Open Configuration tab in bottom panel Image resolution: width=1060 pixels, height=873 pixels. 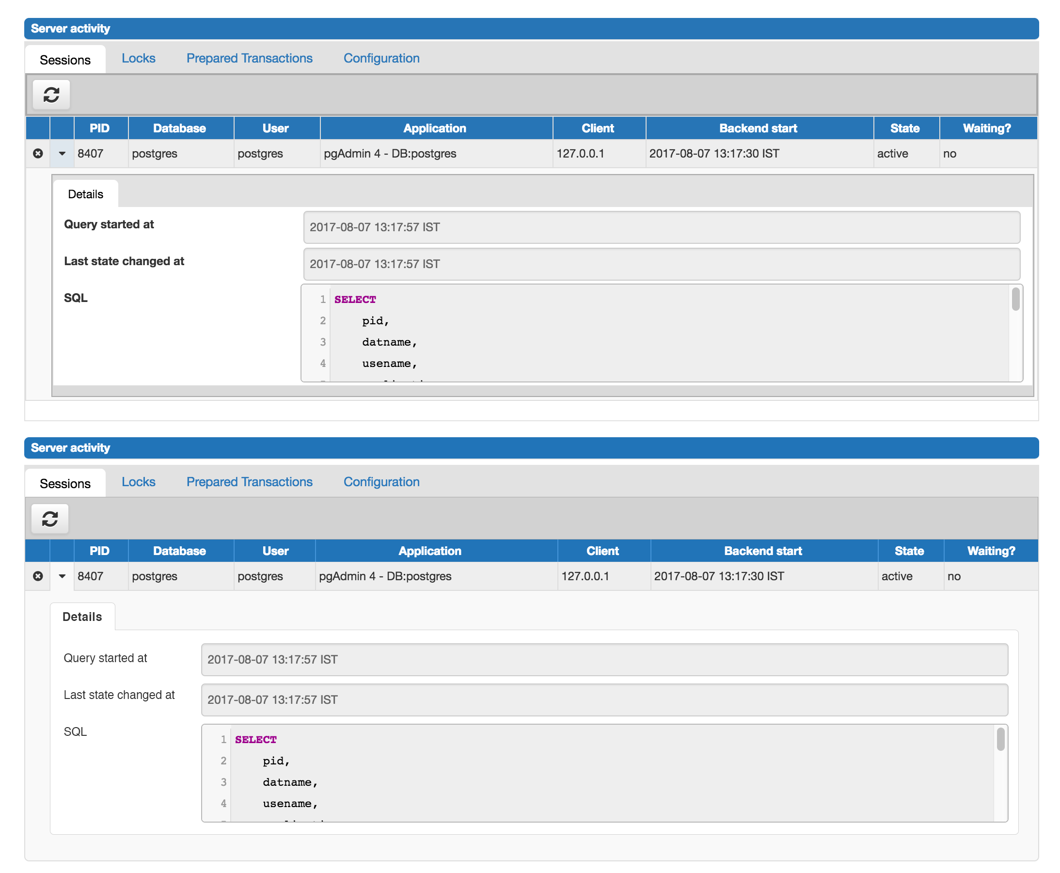tap(381, 482)
